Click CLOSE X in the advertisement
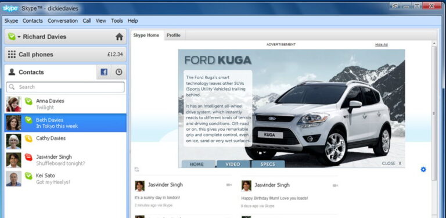Viewport: 446px width, 218px height. tap(391, 163)
